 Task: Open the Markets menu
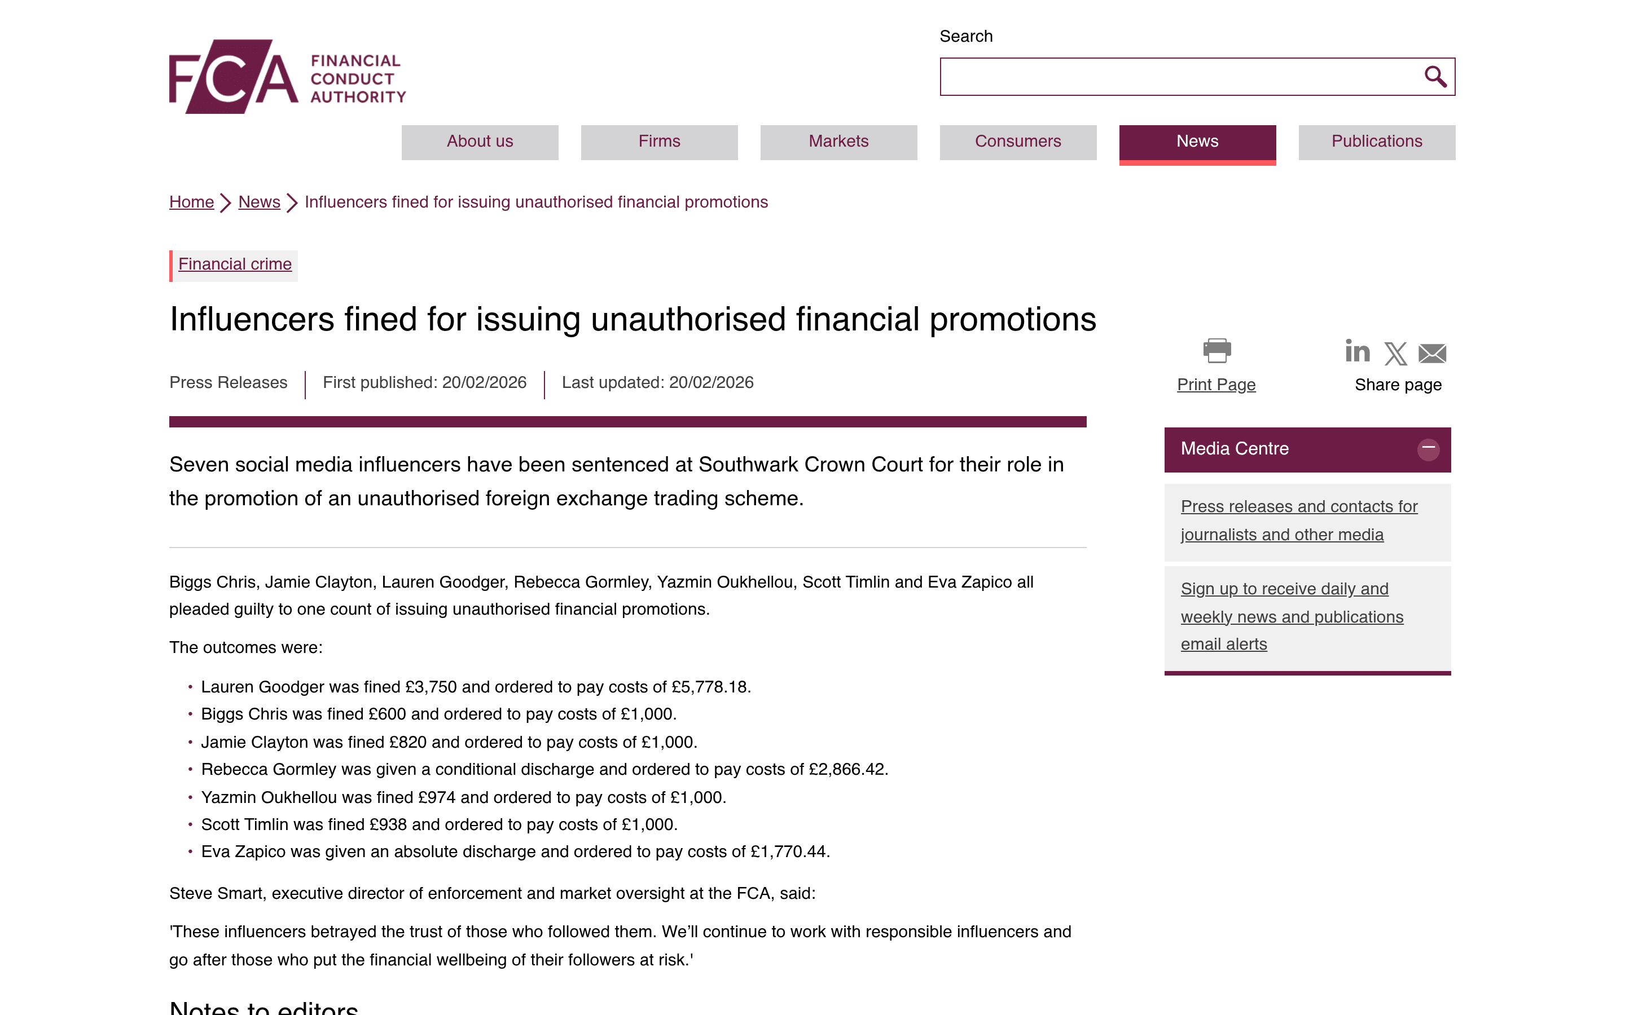(x=838, y=142)
